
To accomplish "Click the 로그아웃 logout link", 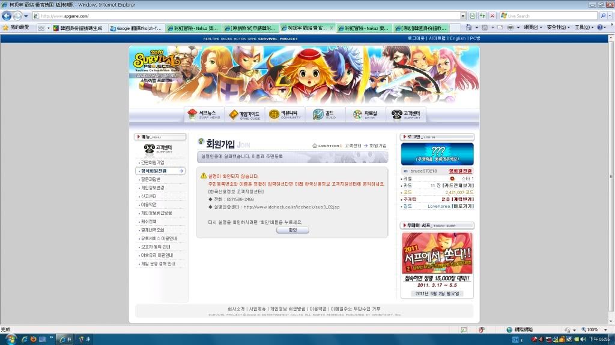I will tap(416, 38).
